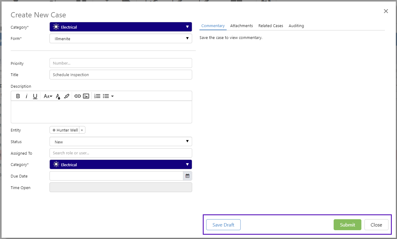Insert an image into the description
The image size is (397, 239).
click(x=86, y=96)
